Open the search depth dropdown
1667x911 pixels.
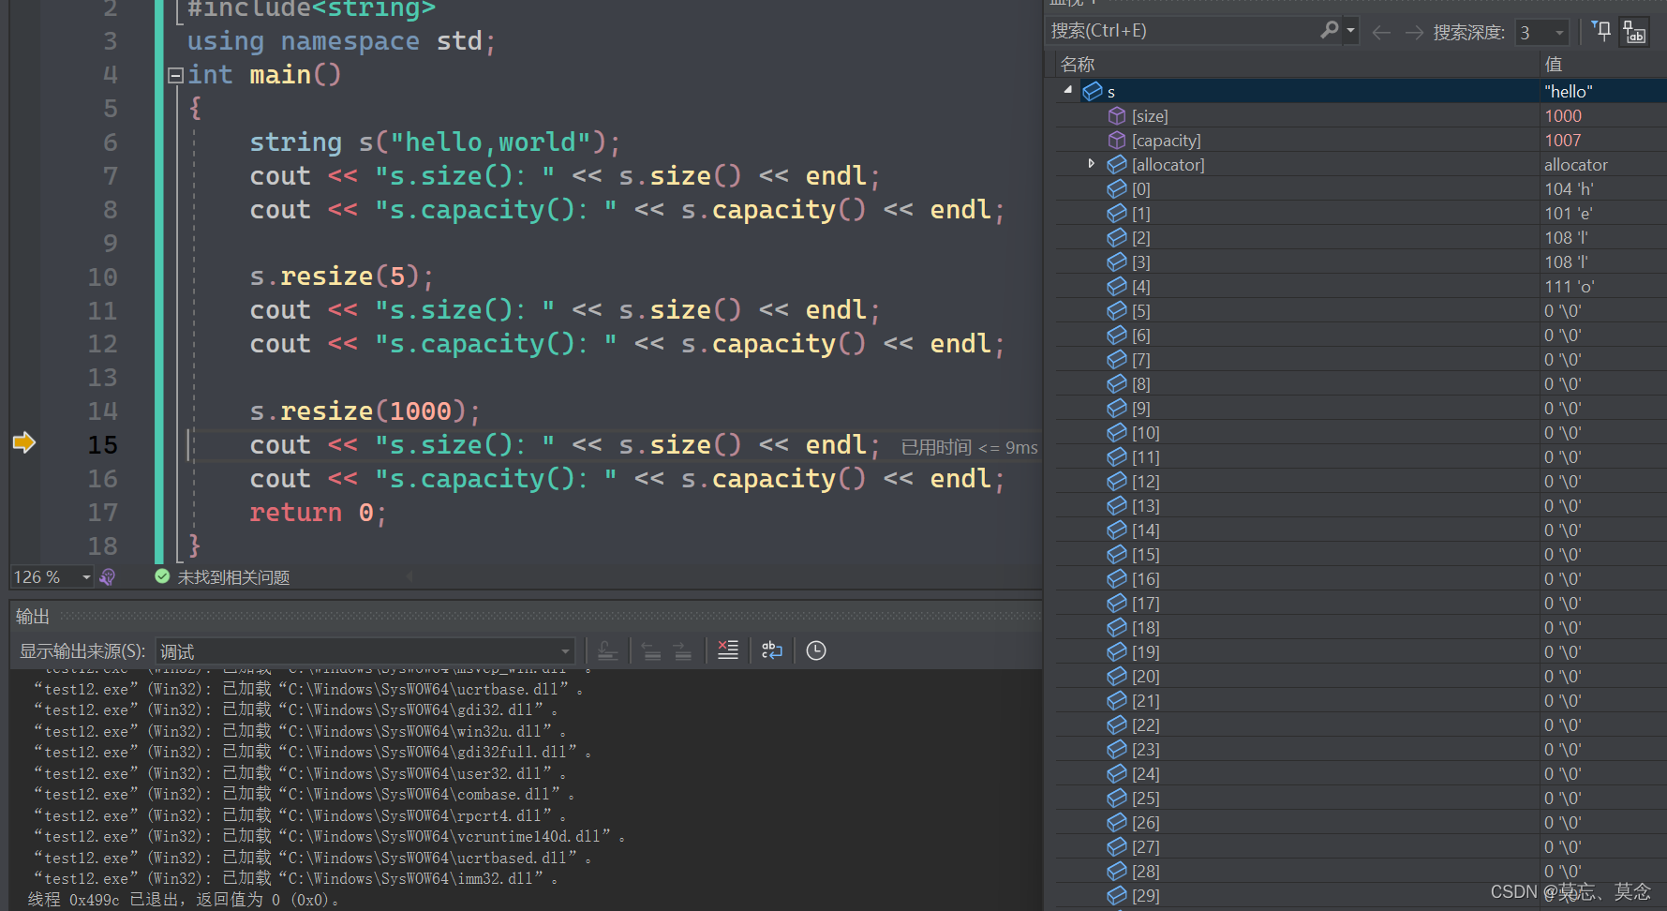coord(1558,32)
